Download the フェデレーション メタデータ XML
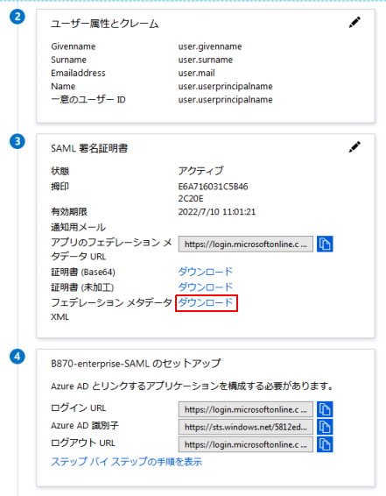386x496 pixels. coord(206,302)
